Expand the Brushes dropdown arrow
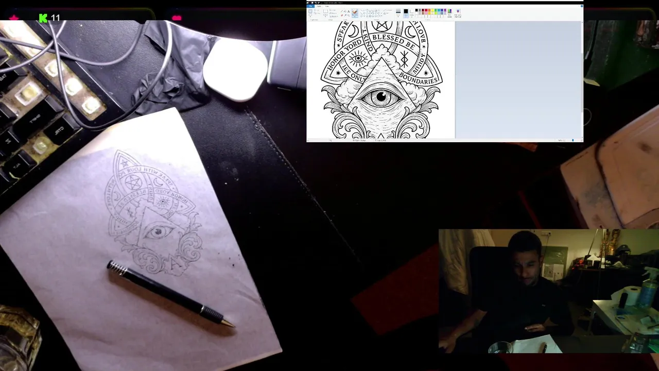Screen dimensions: 659x371 click(x=355, y=16)
